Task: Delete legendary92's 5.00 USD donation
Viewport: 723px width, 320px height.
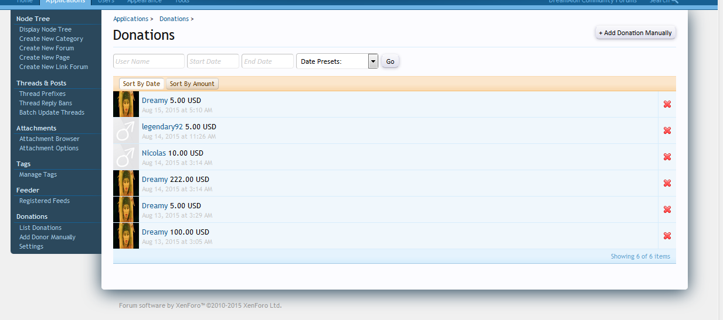Action: coord(667,130)
